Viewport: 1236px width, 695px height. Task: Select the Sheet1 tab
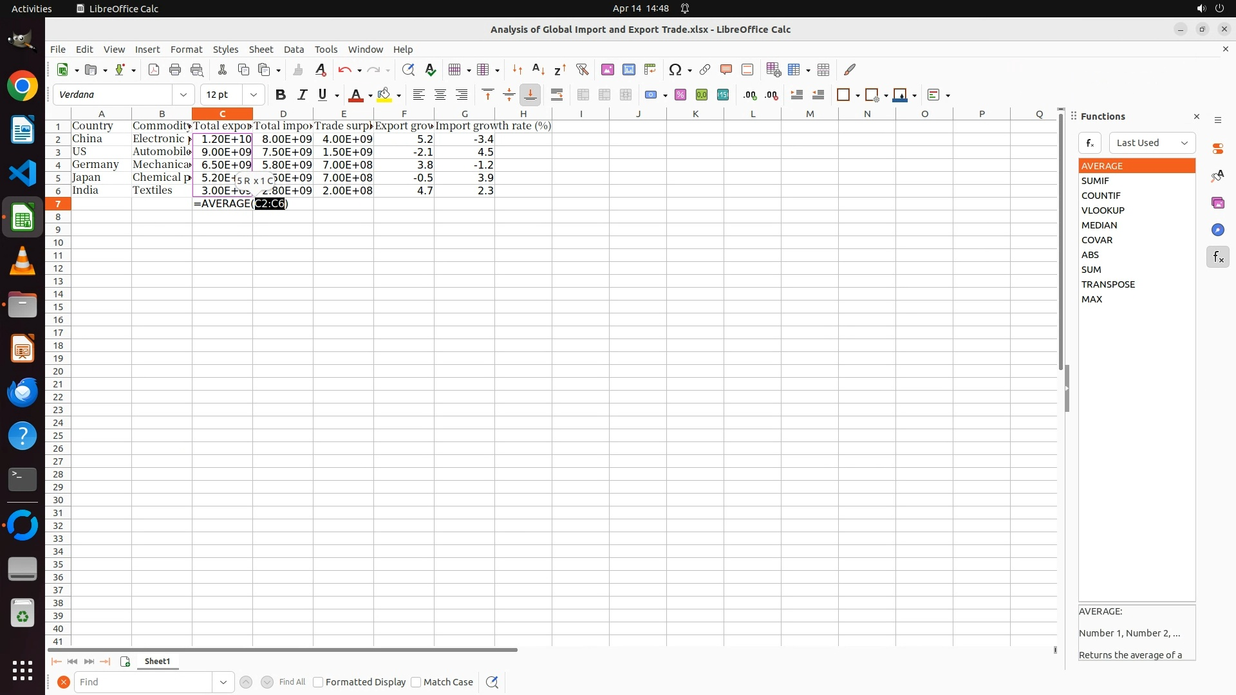click(157, 661)
